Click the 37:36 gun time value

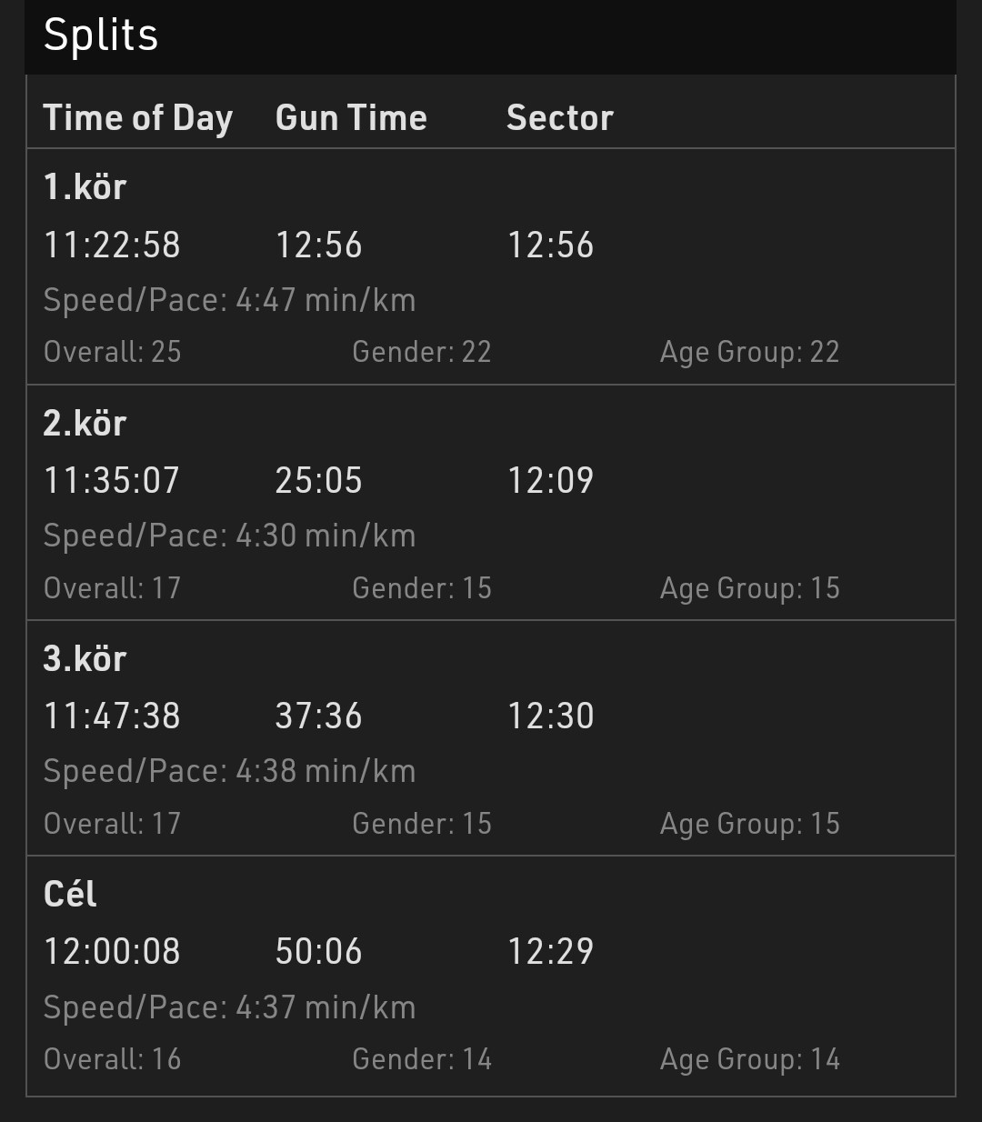[x=318, y=716]
